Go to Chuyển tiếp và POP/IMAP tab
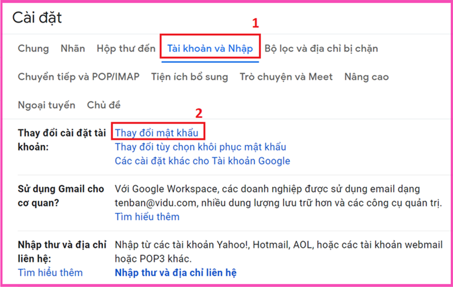This screenshot has width=453, height=287. tap(79, 76)
